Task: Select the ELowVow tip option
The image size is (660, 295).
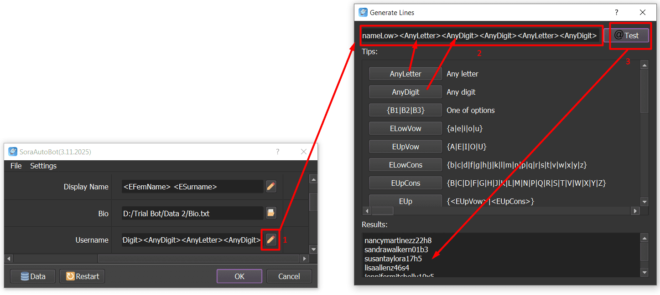Action: click(x=405, y=128)
